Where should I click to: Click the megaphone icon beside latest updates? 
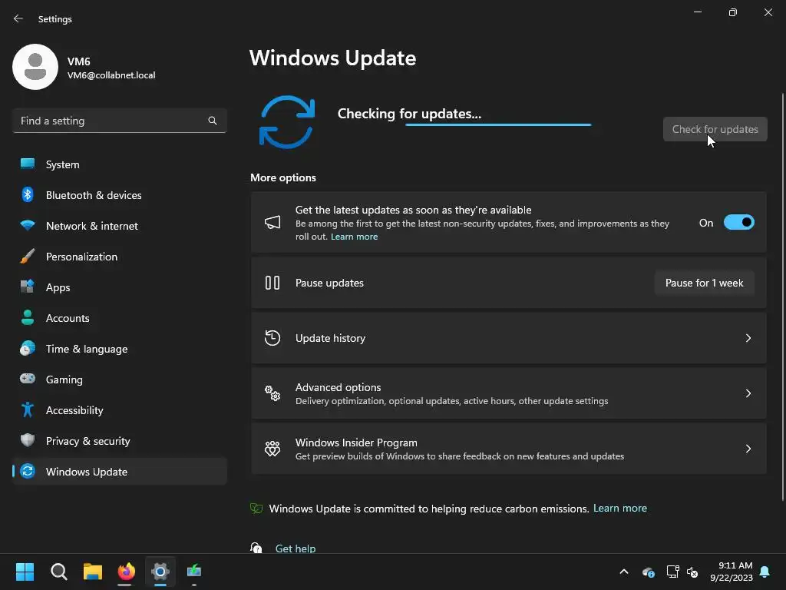click(x=272, y=222)
